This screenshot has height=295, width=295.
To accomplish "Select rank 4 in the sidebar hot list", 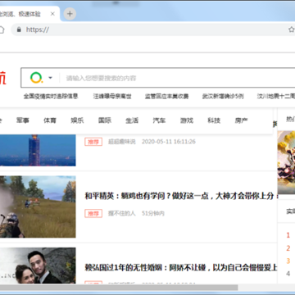I will click(288, 274).
